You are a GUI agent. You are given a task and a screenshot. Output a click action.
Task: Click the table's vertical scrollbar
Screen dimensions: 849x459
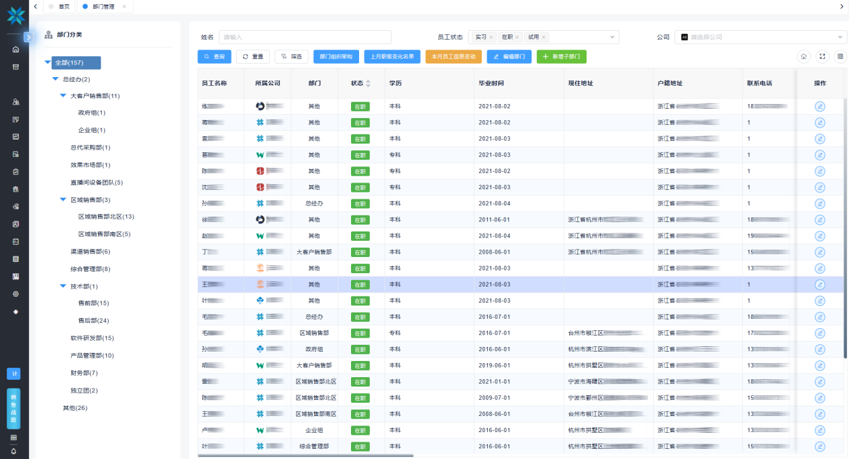tap(846, 228)
